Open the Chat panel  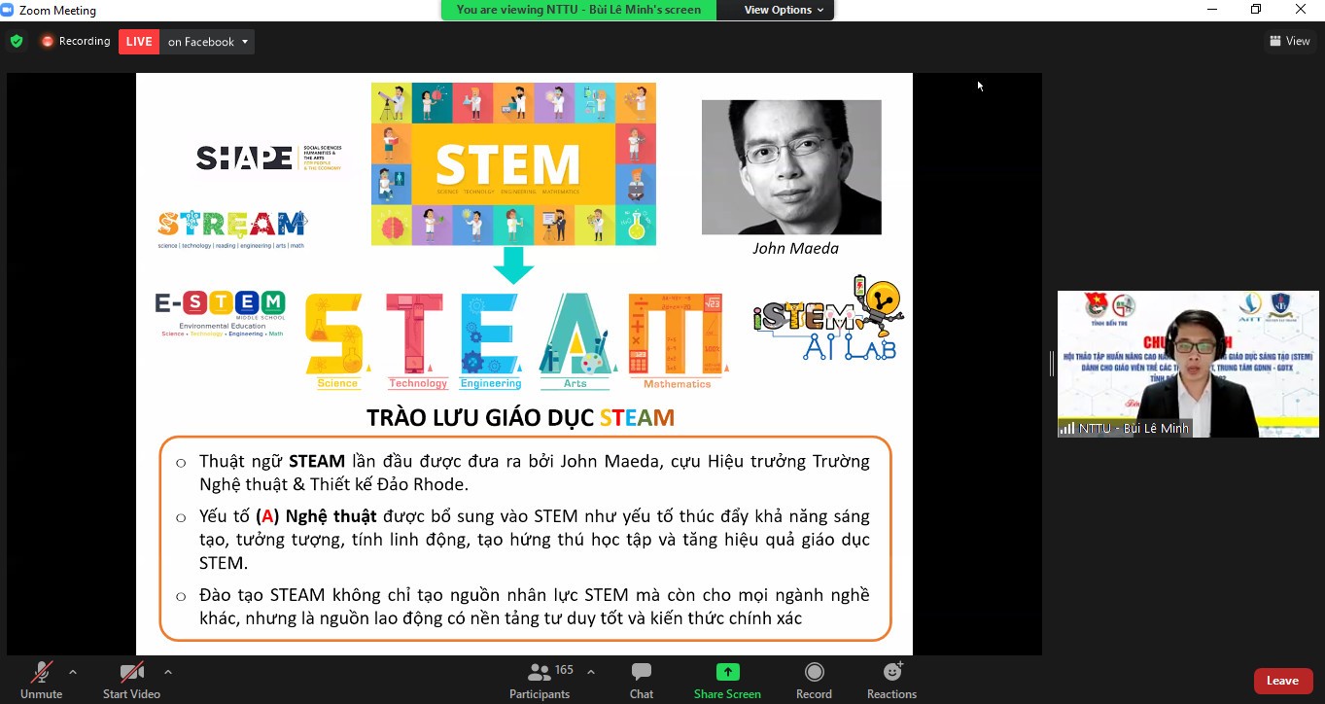pos(642,680)
